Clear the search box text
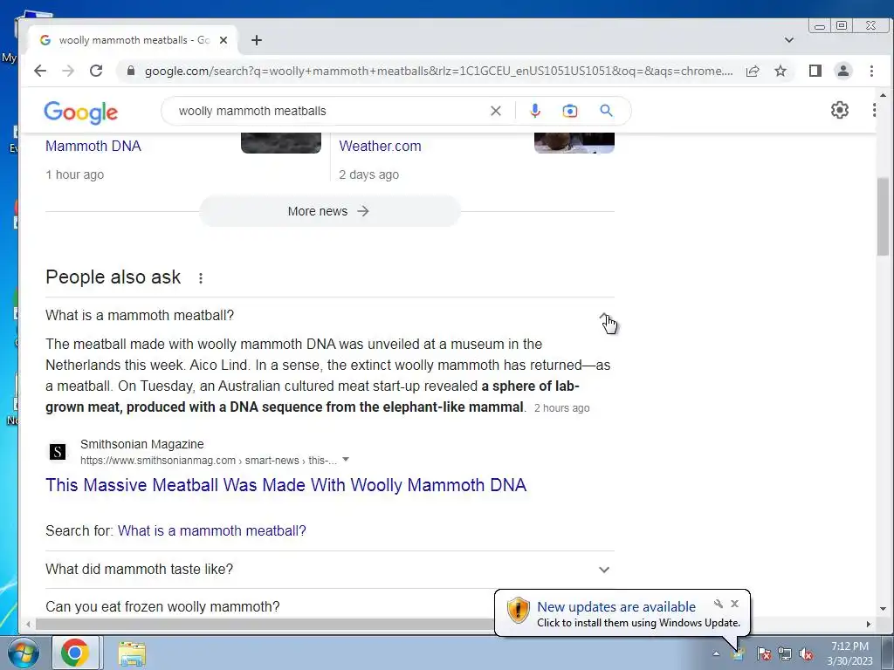Viewport: 894px width, 670px height. click(x=496, y=111)
